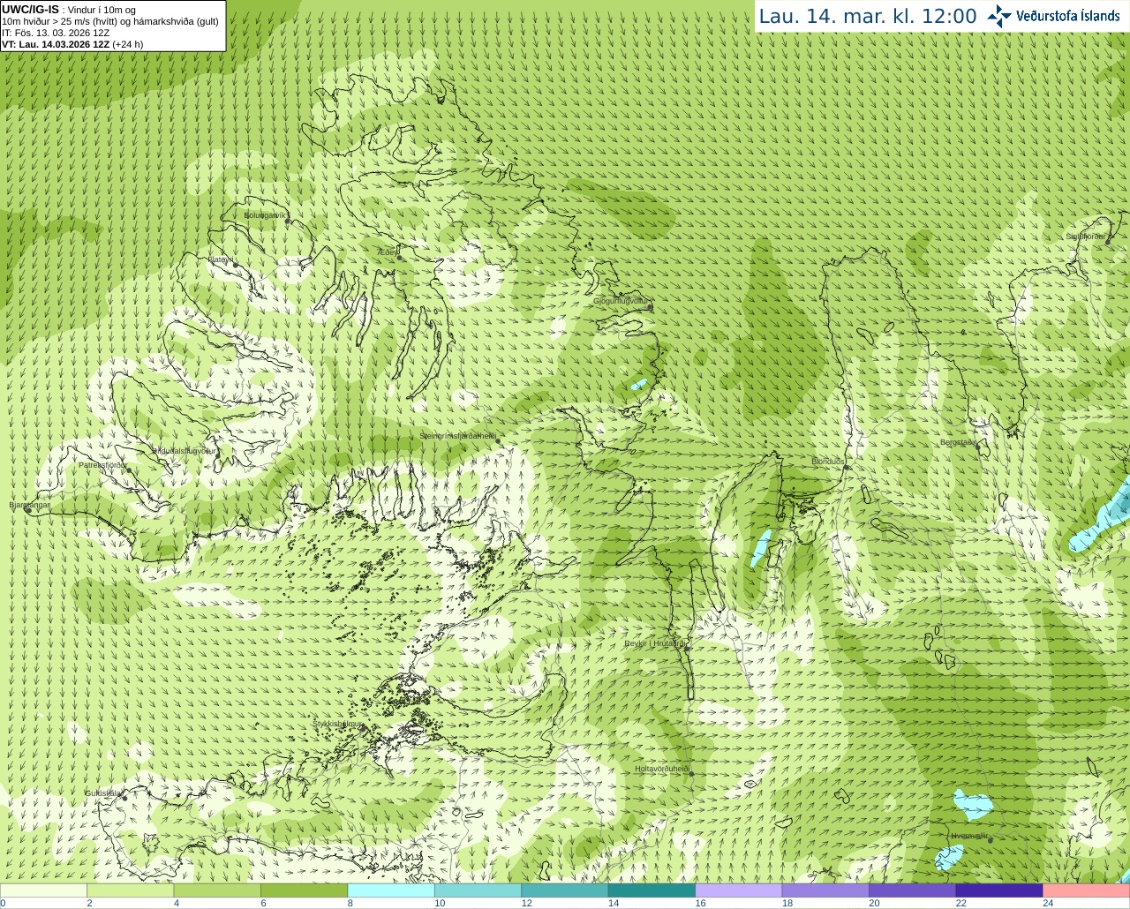Select the 14–16 m/s dark teal legend swatch
The image size is (1130, 909).
(x=652, y=890)
